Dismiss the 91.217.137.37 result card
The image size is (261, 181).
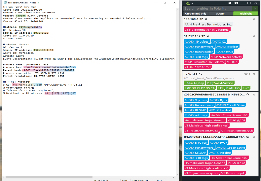tap(254, 36)
